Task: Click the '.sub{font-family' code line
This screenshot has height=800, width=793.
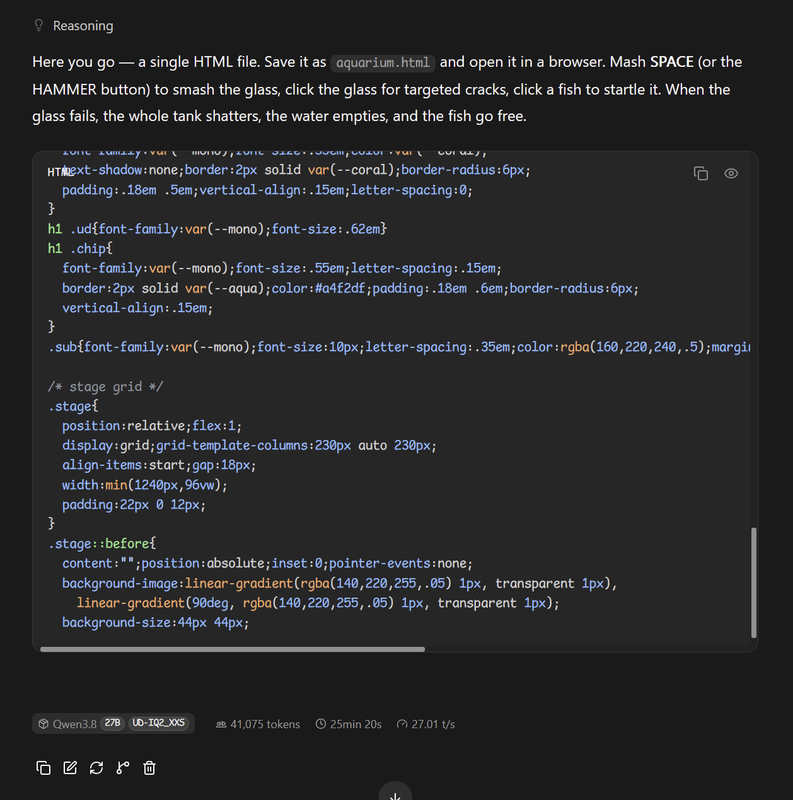Action: [x=399, y=347]
